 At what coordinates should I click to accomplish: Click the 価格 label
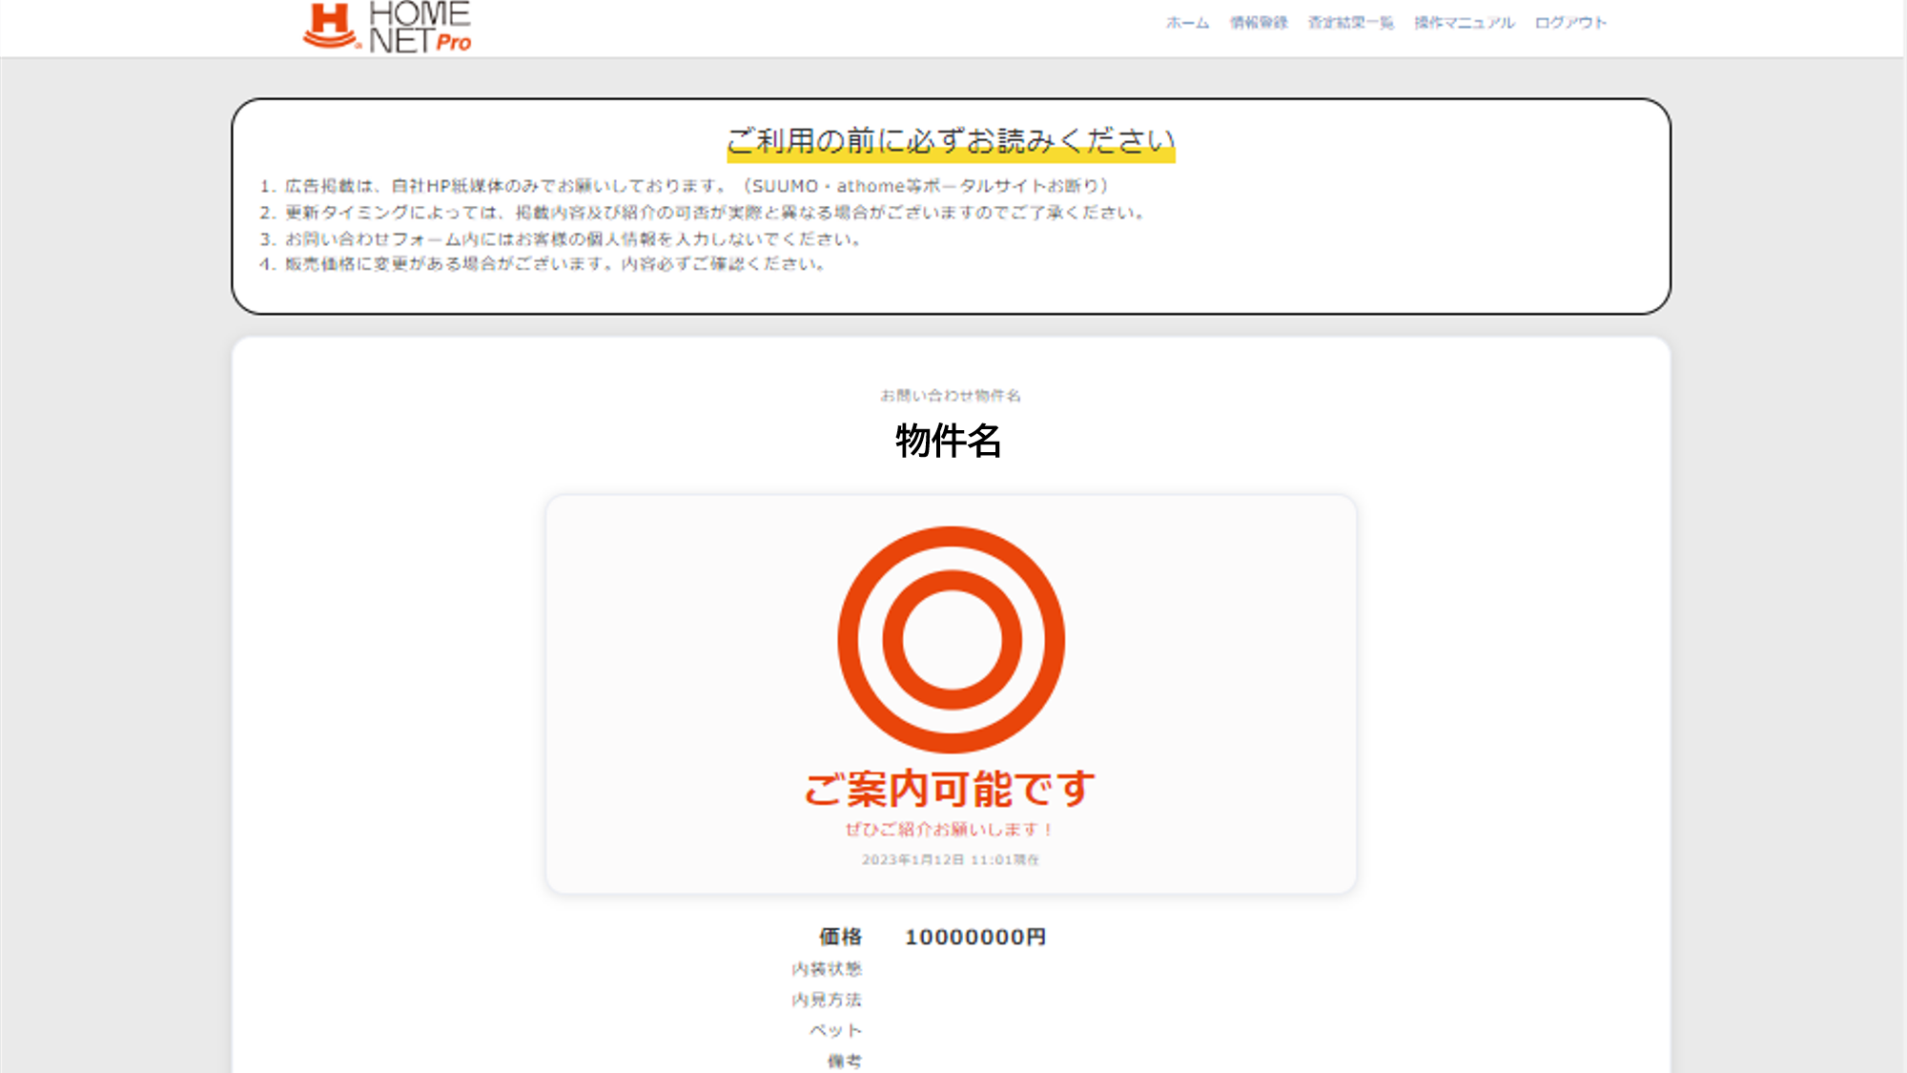click(840, 937)
